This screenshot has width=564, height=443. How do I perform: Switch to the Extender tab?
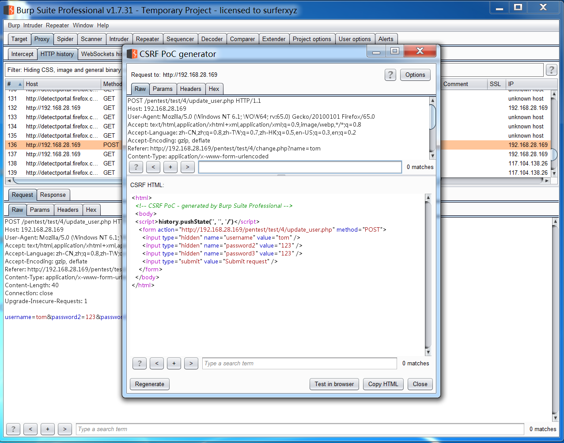tap(274, 39)
